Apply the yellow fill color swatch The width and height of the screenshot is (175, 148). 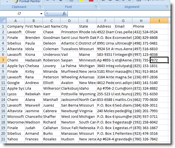point(82,1)
